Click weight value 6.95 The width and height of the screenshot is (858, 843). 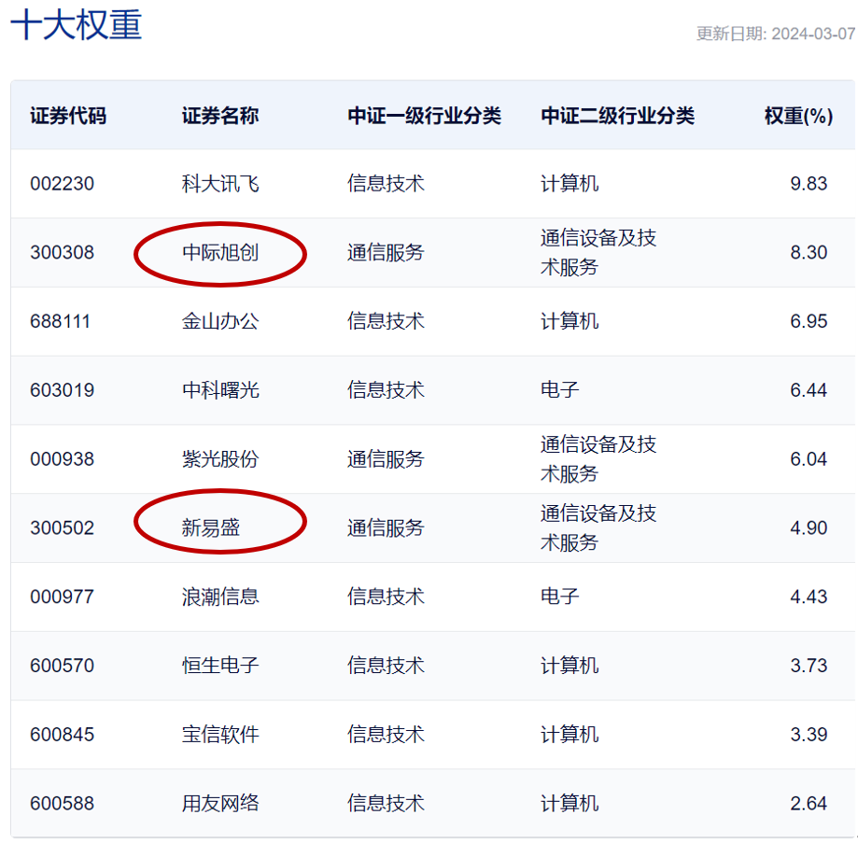pos(809,321)
